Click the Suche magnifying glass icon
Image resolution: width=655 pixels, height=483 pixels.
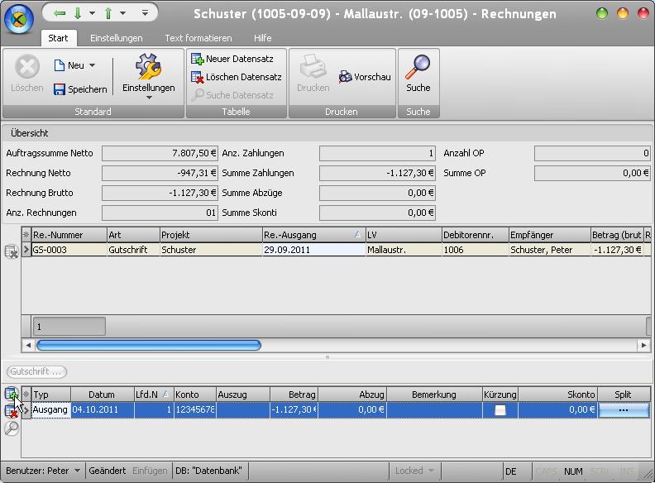click(418, 67)
